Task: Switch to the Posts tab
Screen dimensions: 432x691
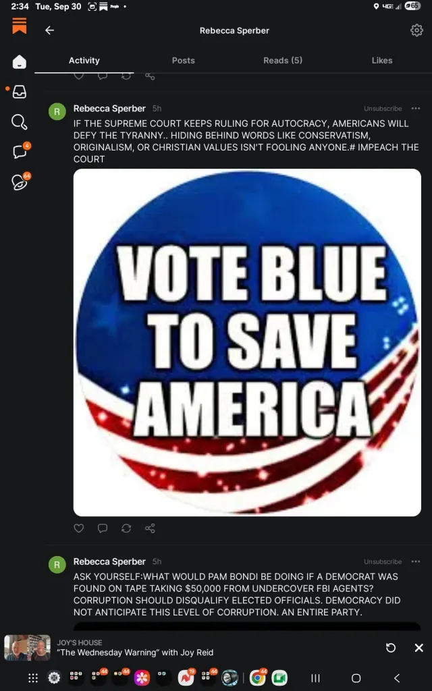Action: (x=184, y=60)
